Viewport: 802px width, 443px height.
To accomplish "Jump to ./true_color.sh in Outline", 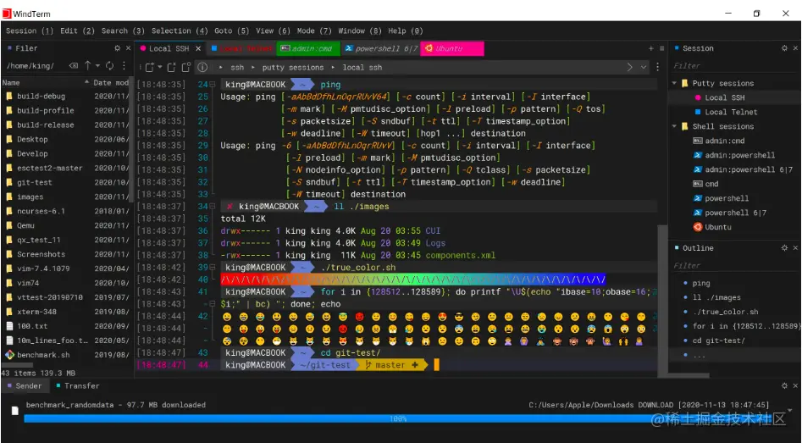I will (725, 312).
